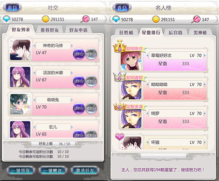
Task: Tap the blue diamond currency icon in 社交 panel
Action: point(7,19)
